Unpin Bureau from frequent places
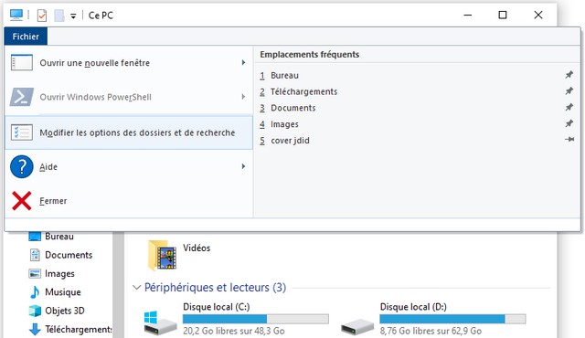Viewport: 585px width, 338px height. pyautogui.click(x=569, y=75)
